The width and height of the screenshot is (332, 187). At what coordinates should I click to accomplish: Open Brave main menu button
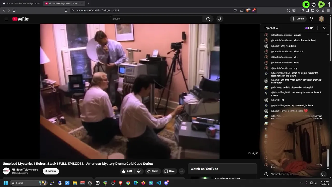point(328,10)
